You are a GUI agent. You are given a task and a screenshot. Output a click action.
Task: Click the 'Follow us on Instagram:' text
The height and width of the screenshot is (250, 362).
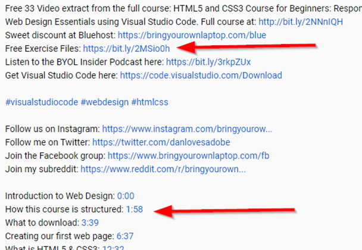point(52,129)
